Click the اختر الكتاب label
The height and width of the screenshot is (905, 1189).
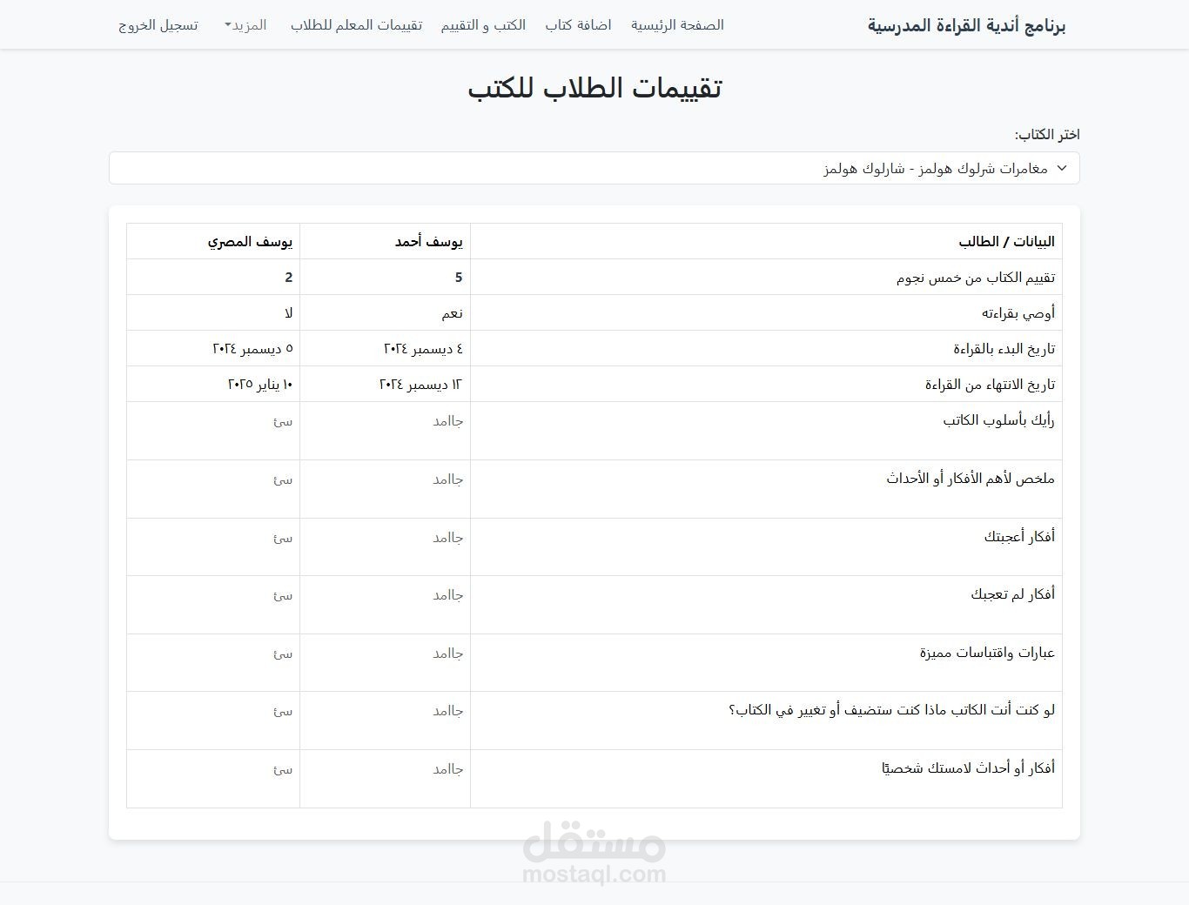point(1047,134)
